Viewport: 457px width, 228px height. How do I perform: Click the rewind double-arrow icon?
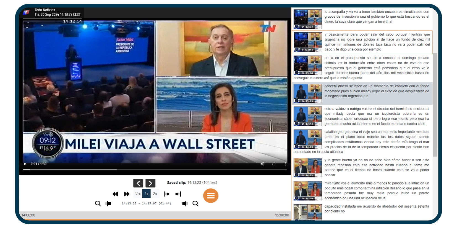[x=115, y=194]
